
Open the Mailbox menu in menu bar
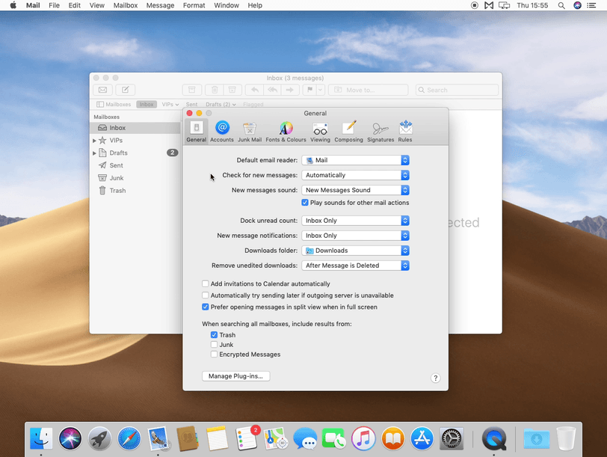point(125,5)
